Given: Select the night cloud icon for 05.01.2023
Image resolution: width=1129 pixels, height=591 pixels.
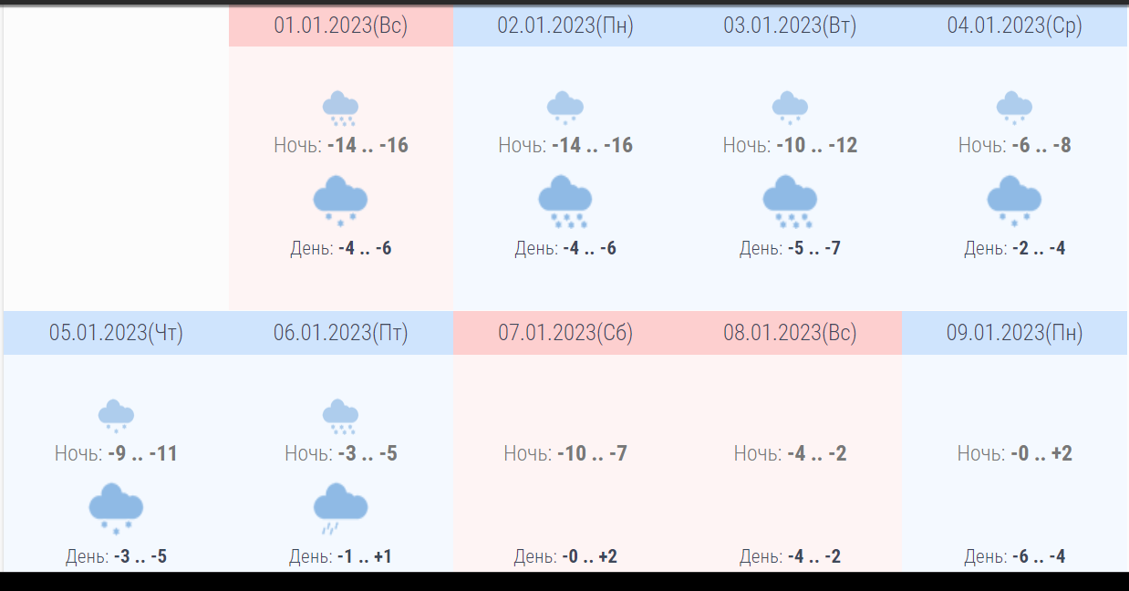Looking at the screenshot, I should tap(116, 415).
